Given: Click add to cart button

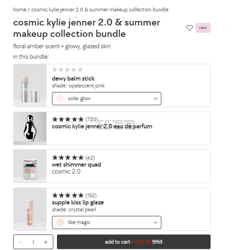Looking at the screenshot, I should (134, 242).
